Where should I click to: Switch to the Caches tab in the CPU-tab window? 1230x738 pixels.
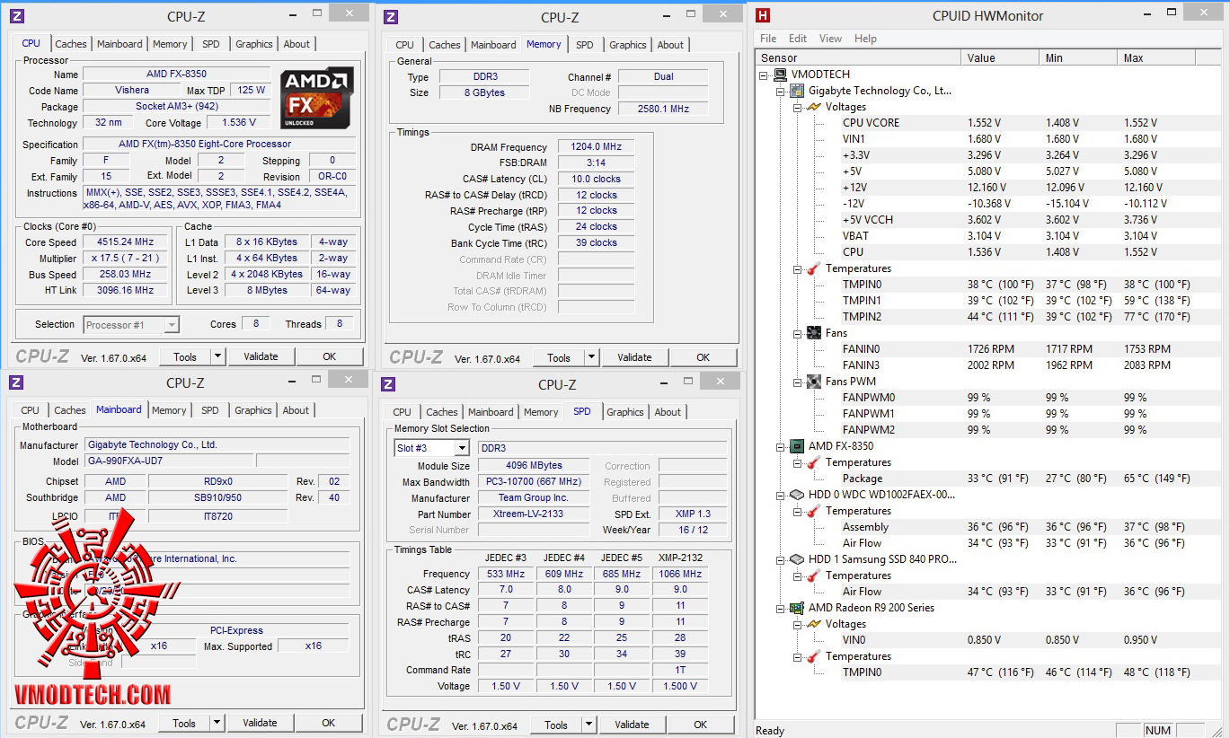point(71,44)
